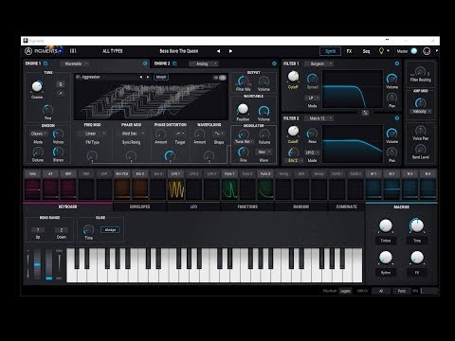Open Filter 1 LP mode dropdown
Image resolution: width=455 pixels, height=341 pixels.
[x=313, y=99]
